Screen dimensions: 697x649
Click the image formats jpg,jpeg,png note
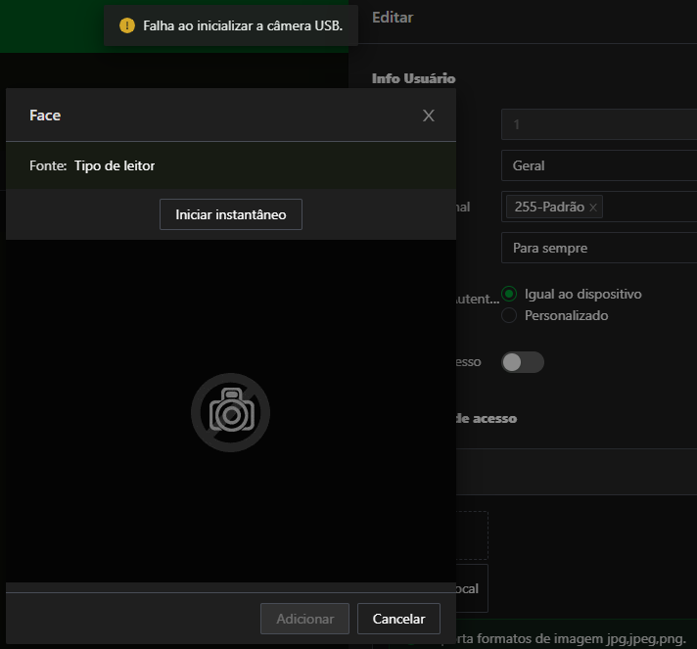click(571, 639)
